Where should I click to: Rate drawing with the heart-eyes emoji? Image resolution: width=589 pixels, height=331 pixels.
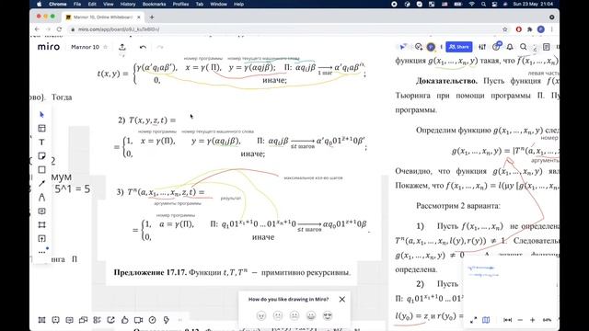click(x=328, y=315)
